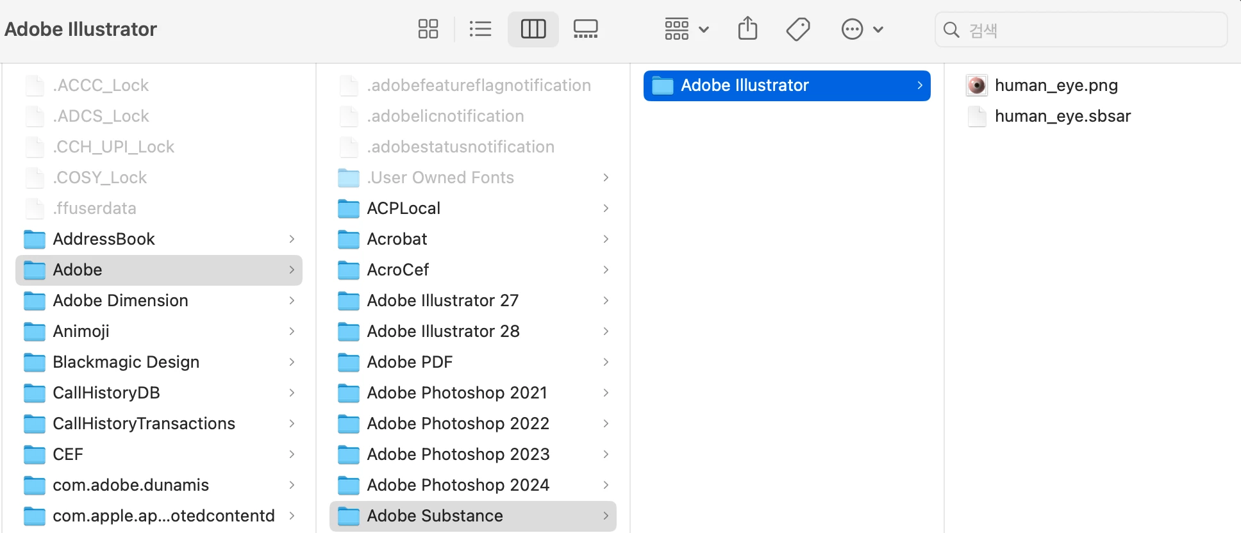Select the highlighted Adobe Illustrator folder
The image size is (1241, 533).
[787, 85]
